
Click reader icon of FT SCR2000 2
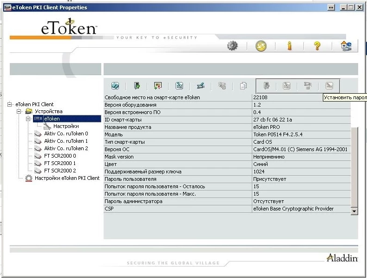38,171
